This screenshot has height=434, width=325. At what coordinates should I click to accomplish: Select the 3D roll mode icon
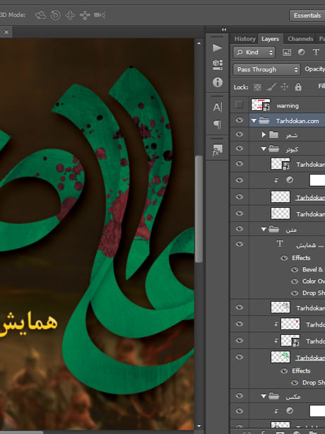[x=55, y=15]
